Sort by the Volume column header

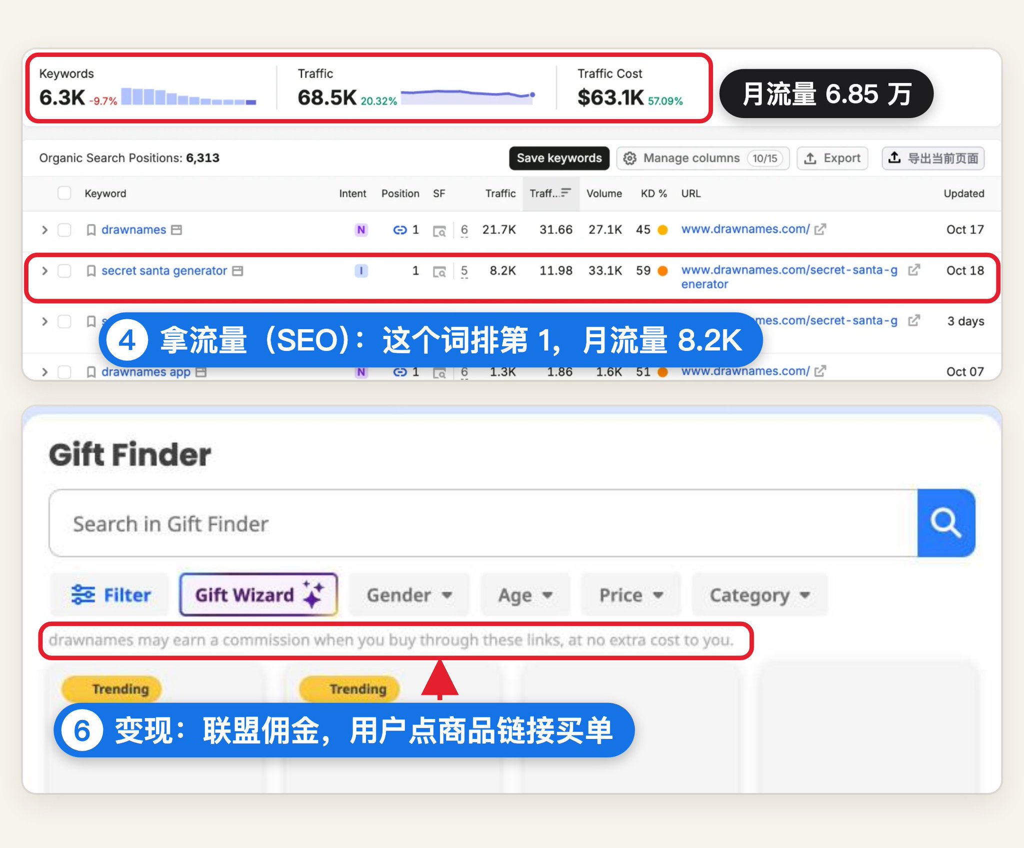(x=604, y=193)
